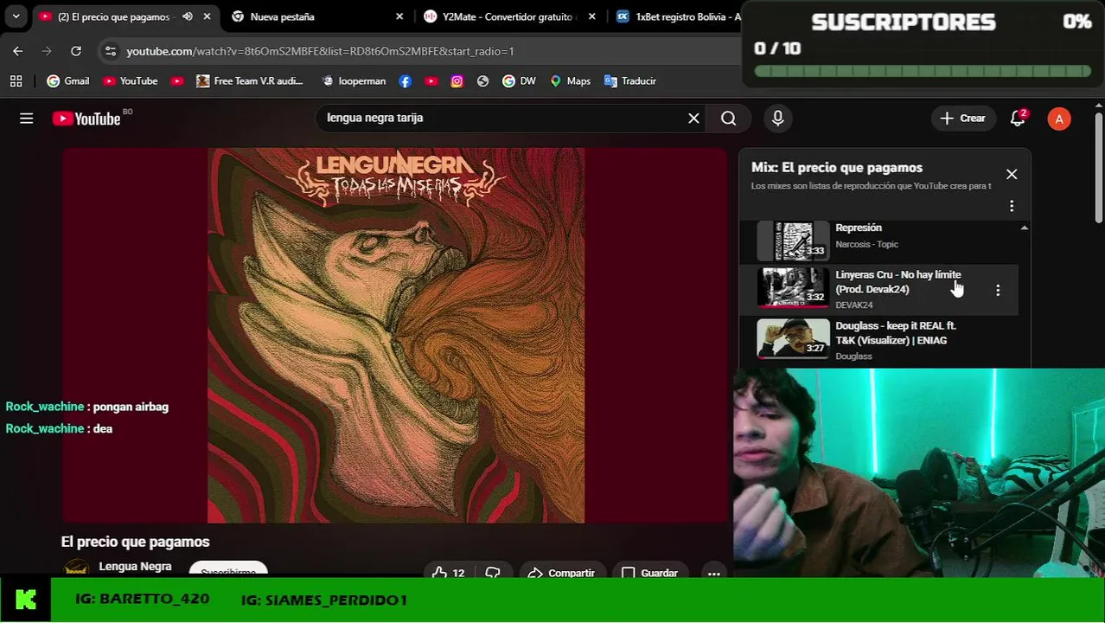The height and width of the screenshot is (623, 1105).
Task: Start voice search with the microphone
Action: click(777, 119)
